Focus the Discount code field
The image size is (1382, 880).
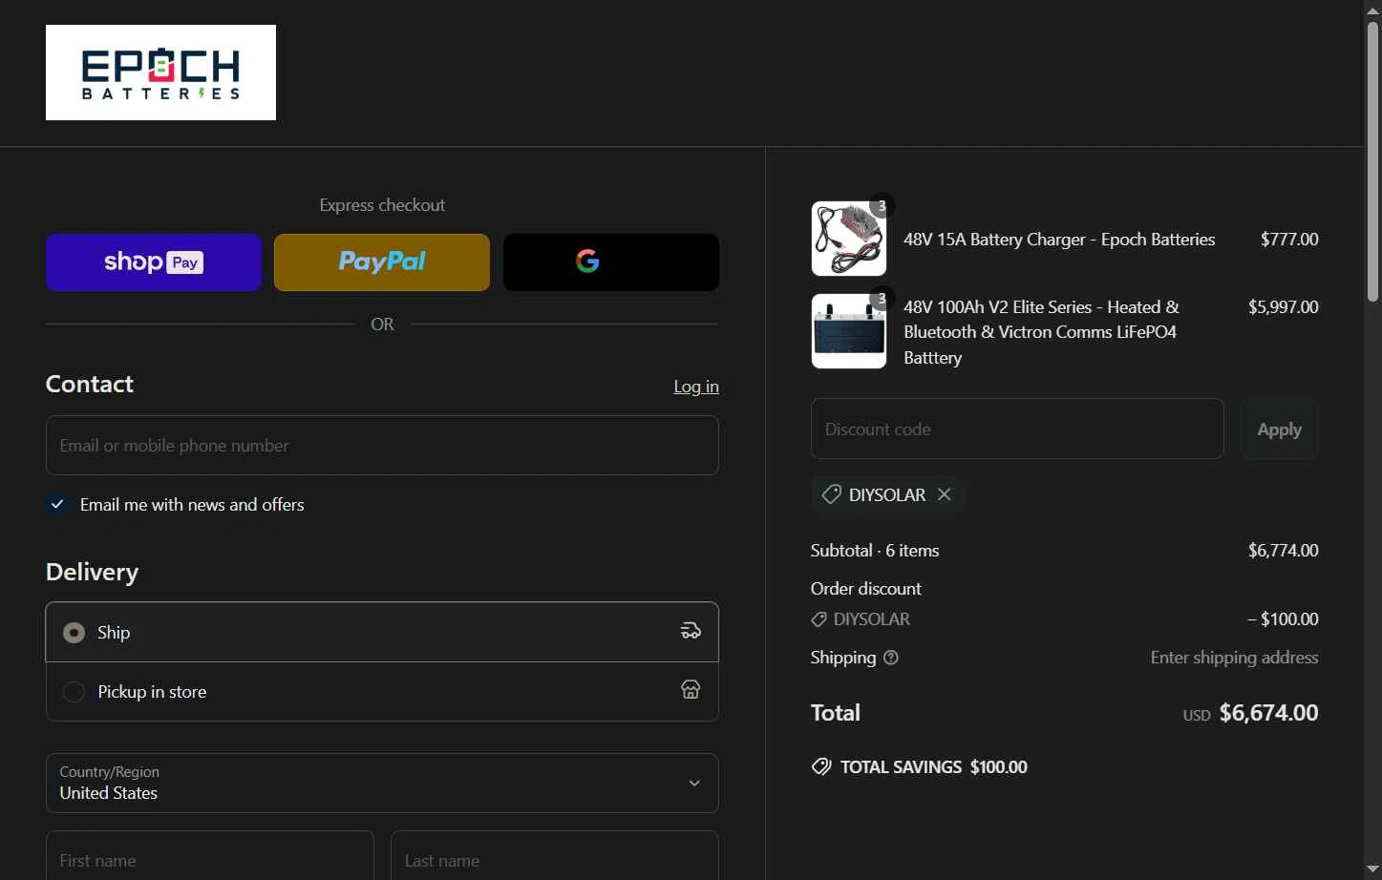click(x=1017, y=430)
